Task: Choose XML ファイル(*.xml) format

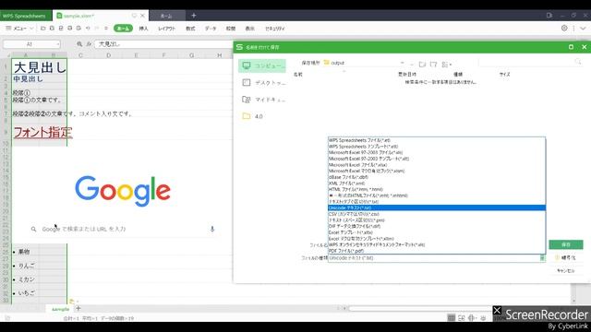Action: click(437, 184)
